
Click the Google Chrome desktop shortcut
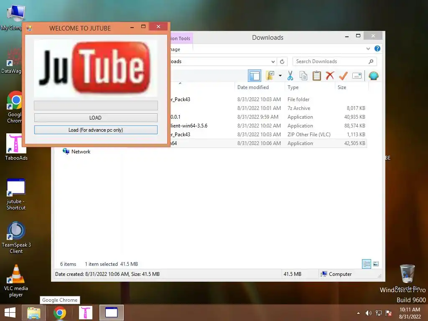[x=14, y=107]
